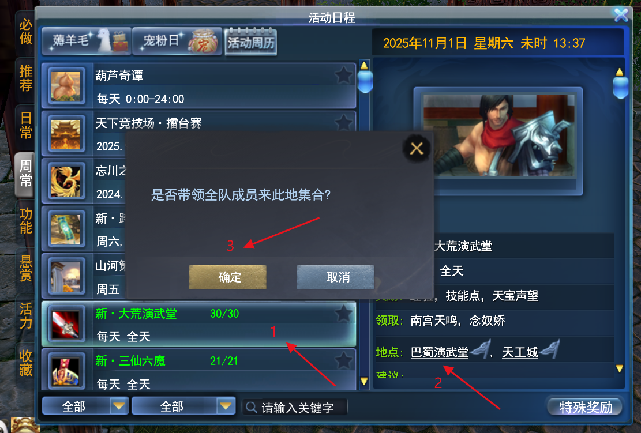
Task: Click the 三仙六魔 activity icon
Action: 66,372
